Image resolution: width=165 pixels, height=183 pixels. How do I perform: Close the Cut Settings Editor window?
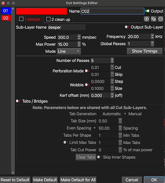pyautogui.click(x=3, y=3)
